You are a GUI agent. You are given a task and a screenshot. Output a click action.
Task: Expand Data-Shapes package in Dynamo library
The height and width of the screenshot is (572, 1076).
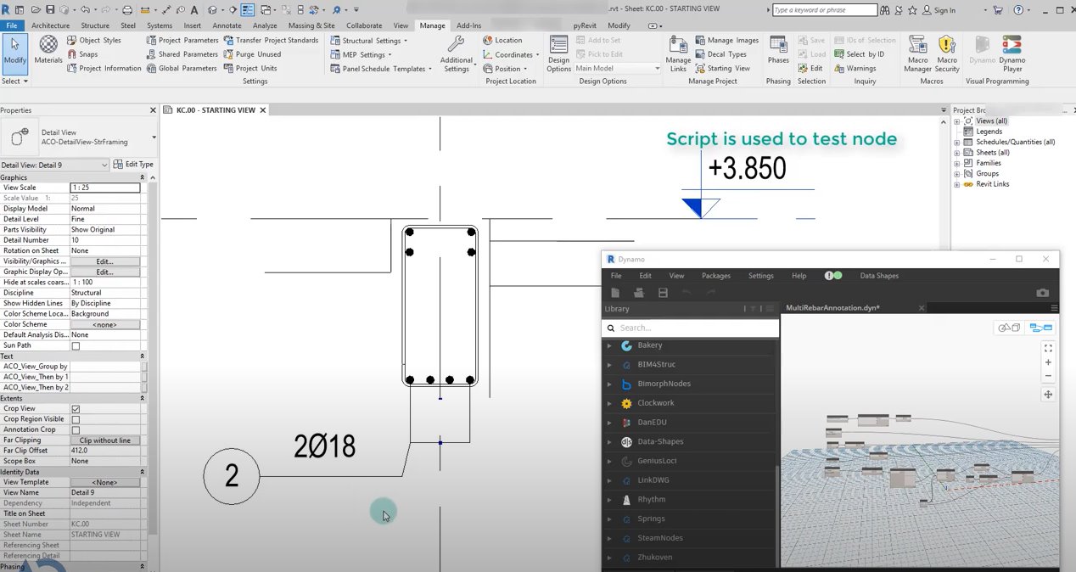pos(609,441)
